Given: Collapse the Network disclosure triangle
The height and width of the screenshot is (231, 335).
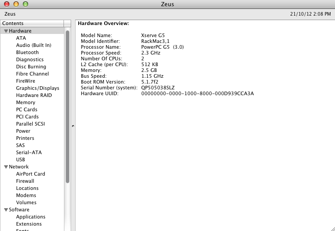Looking at the screenshot, I should click(x=6, y=167).
